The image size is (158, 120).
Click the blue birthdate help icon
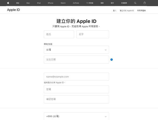click(111, 59)
